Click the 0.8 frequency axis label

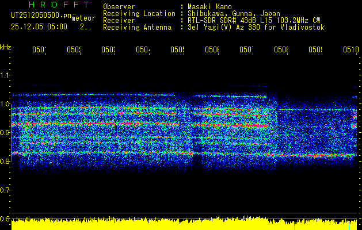pyautogui.click(x=5, y=161)
